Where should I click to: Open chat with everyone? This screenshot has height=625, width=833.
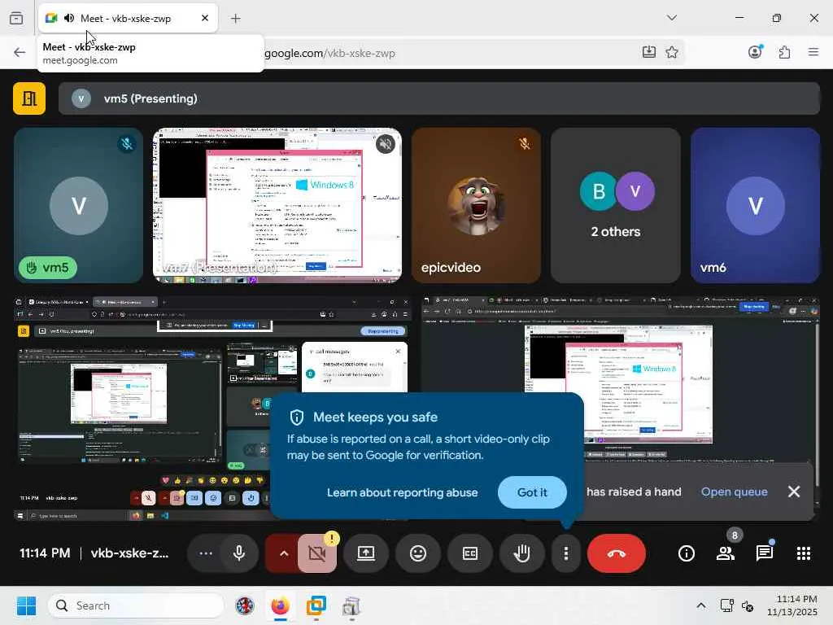pyautogui.click(x=765, y=553)
